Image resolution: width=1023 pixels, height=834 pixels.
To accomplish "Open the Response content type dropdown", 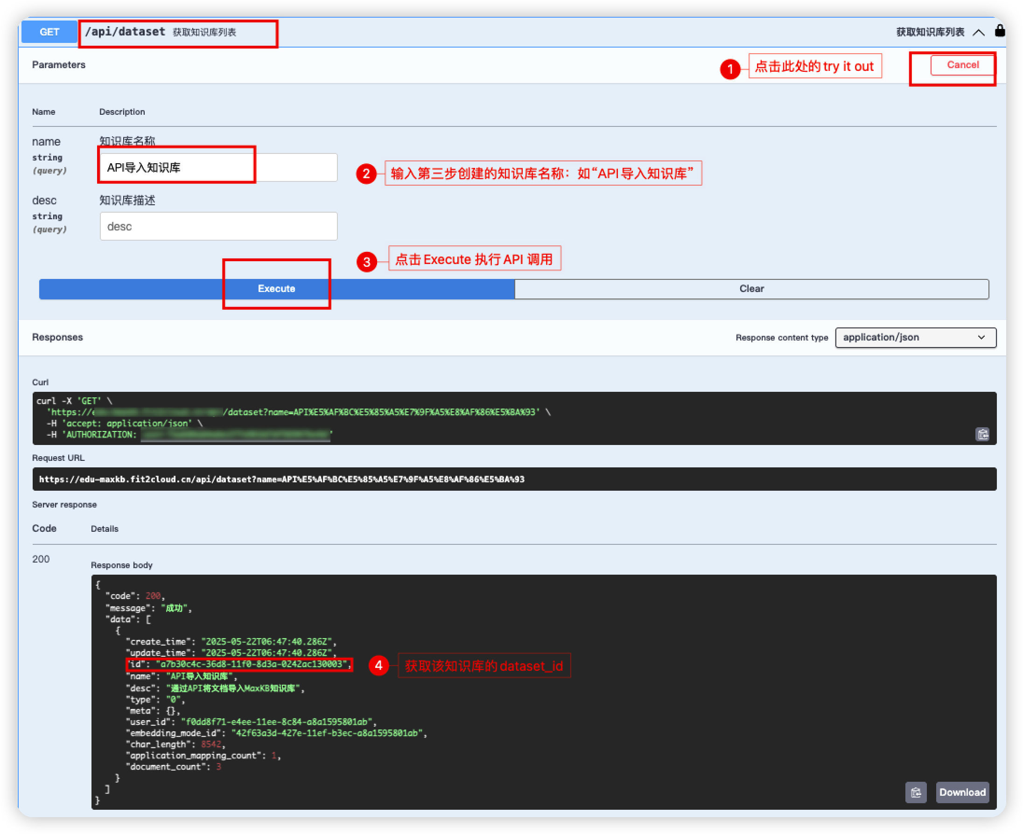I will pyautogui.click(x=915, y=337).
